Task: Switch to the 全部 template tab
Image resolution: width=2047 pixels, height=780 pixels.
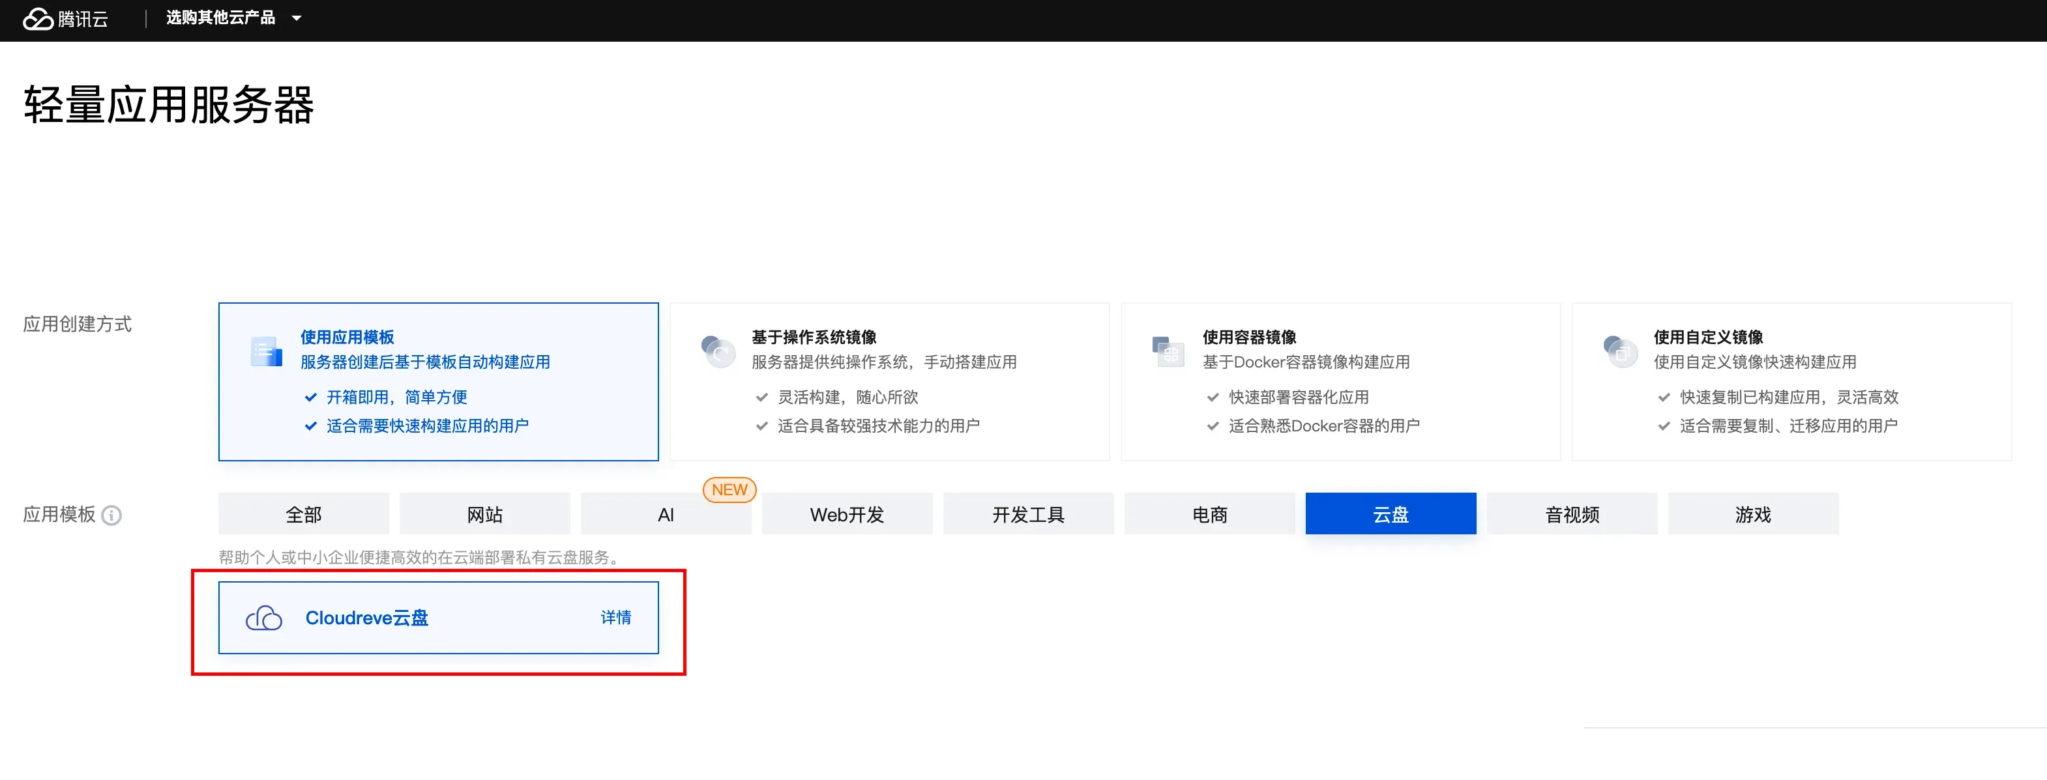Action: click(x=304, y=514)
